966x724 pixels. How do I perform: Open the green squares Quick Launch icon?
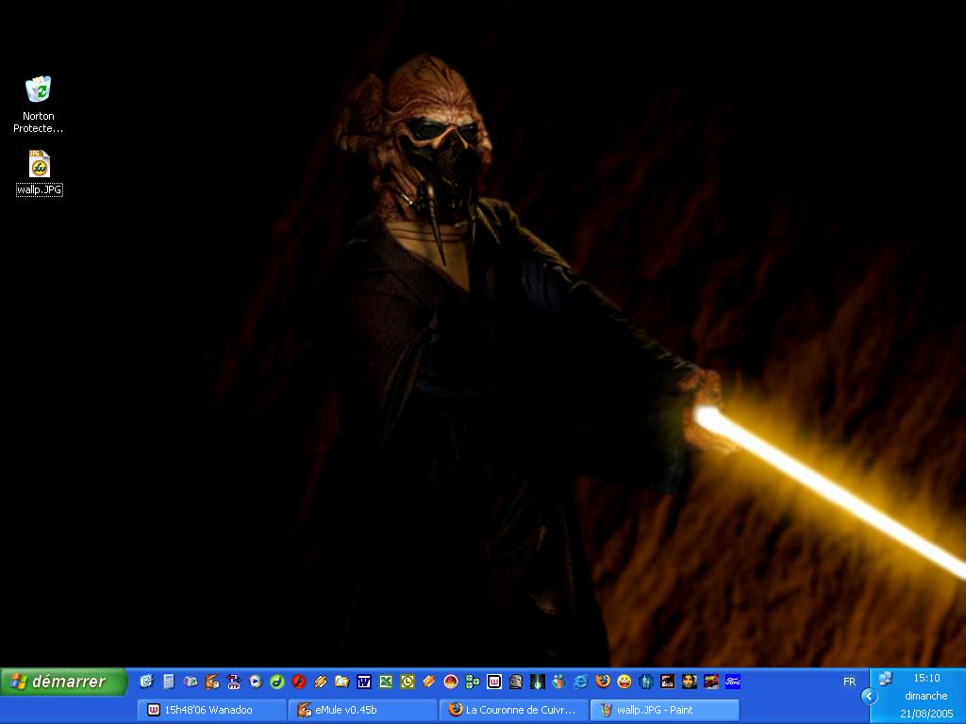pos(473,682)
